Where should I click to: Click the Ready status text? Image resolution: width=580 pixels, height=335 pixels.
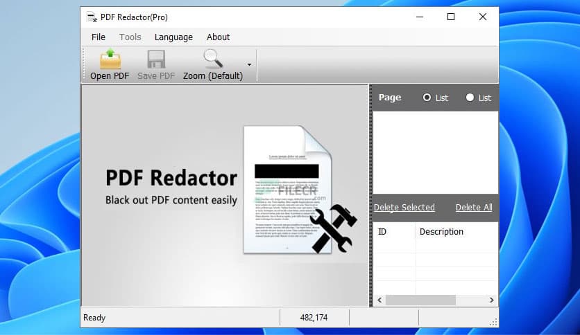coord(94,318)
